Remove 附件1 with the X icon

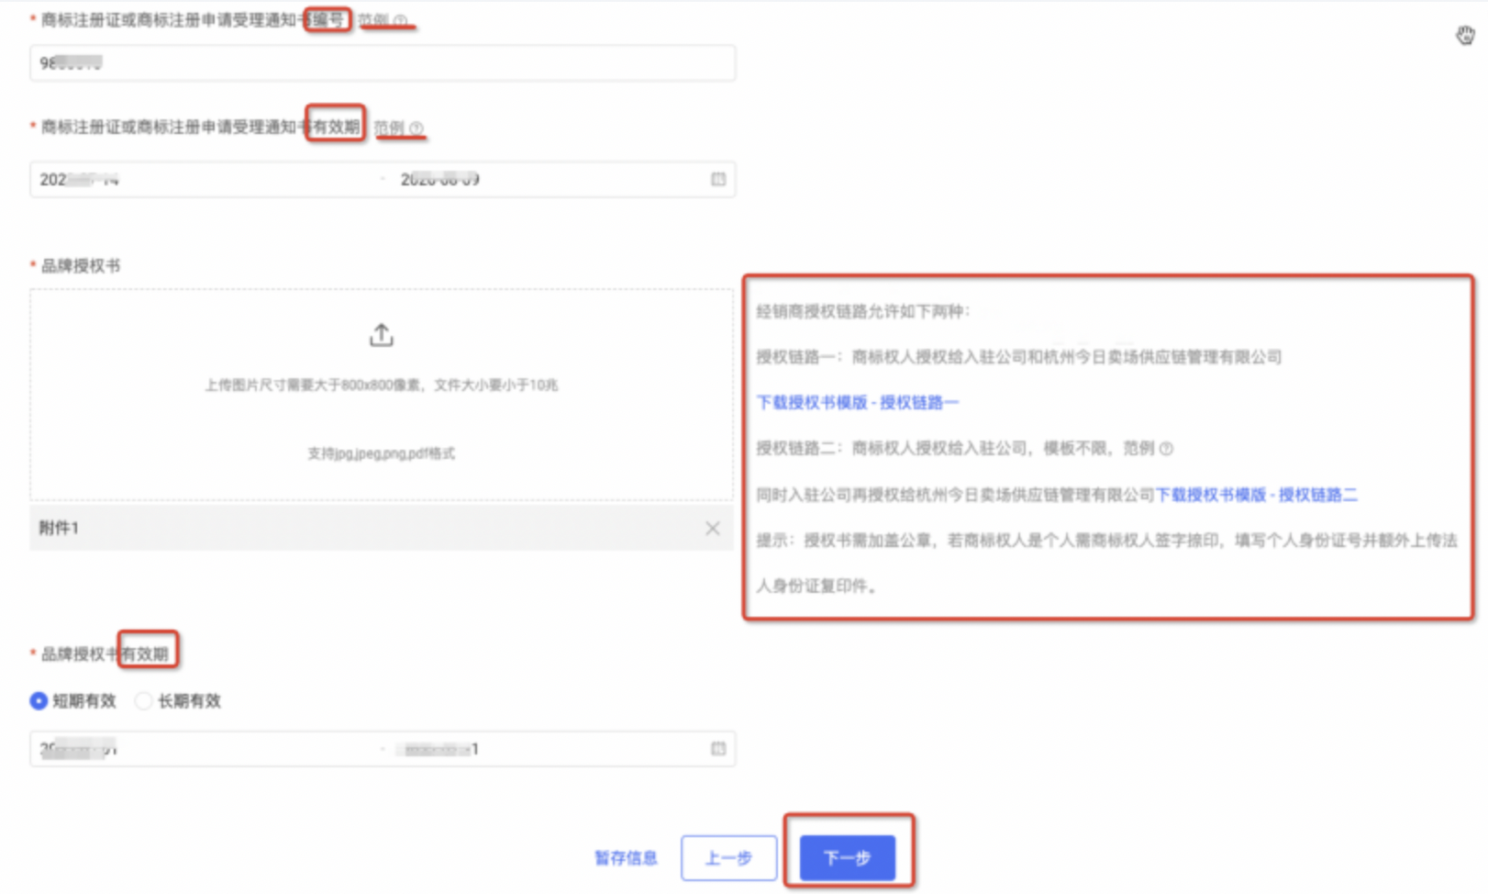point(713,528)
